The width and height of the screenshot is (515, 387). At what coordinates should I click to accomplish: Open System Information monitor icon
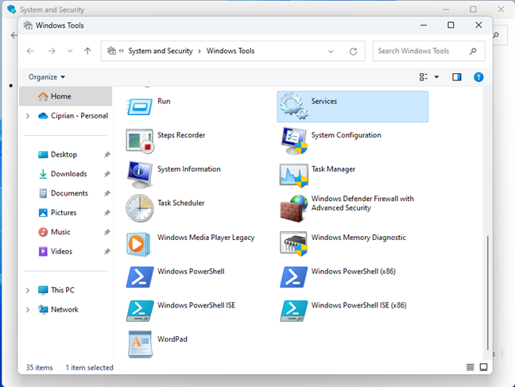pos(140,175)
